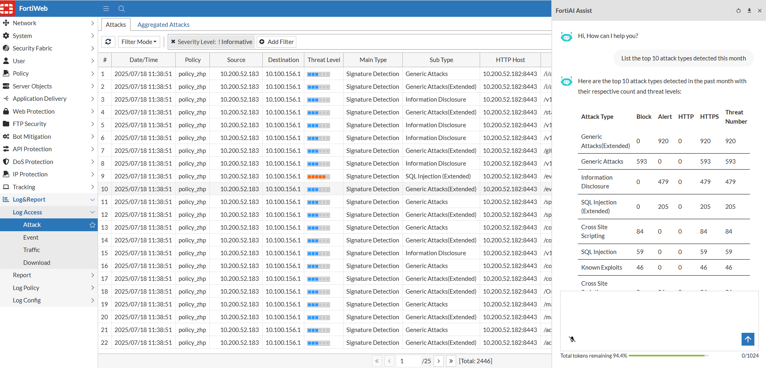766x368 pixels.
Task: Reset the FortiAI Assist chat session
Action: [738, 11]
